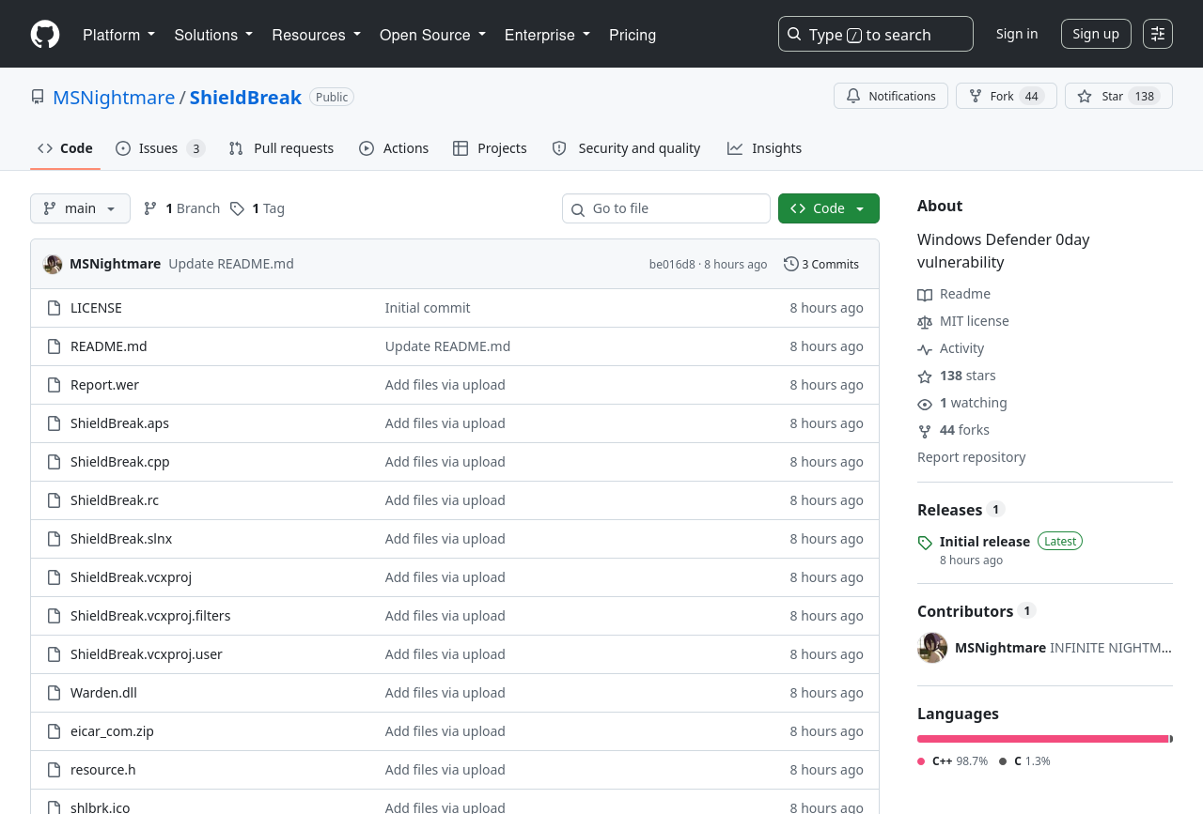The image size is (1203, 814).
Task: Switch to the Issues tab
Action: (x=161, y=148)
